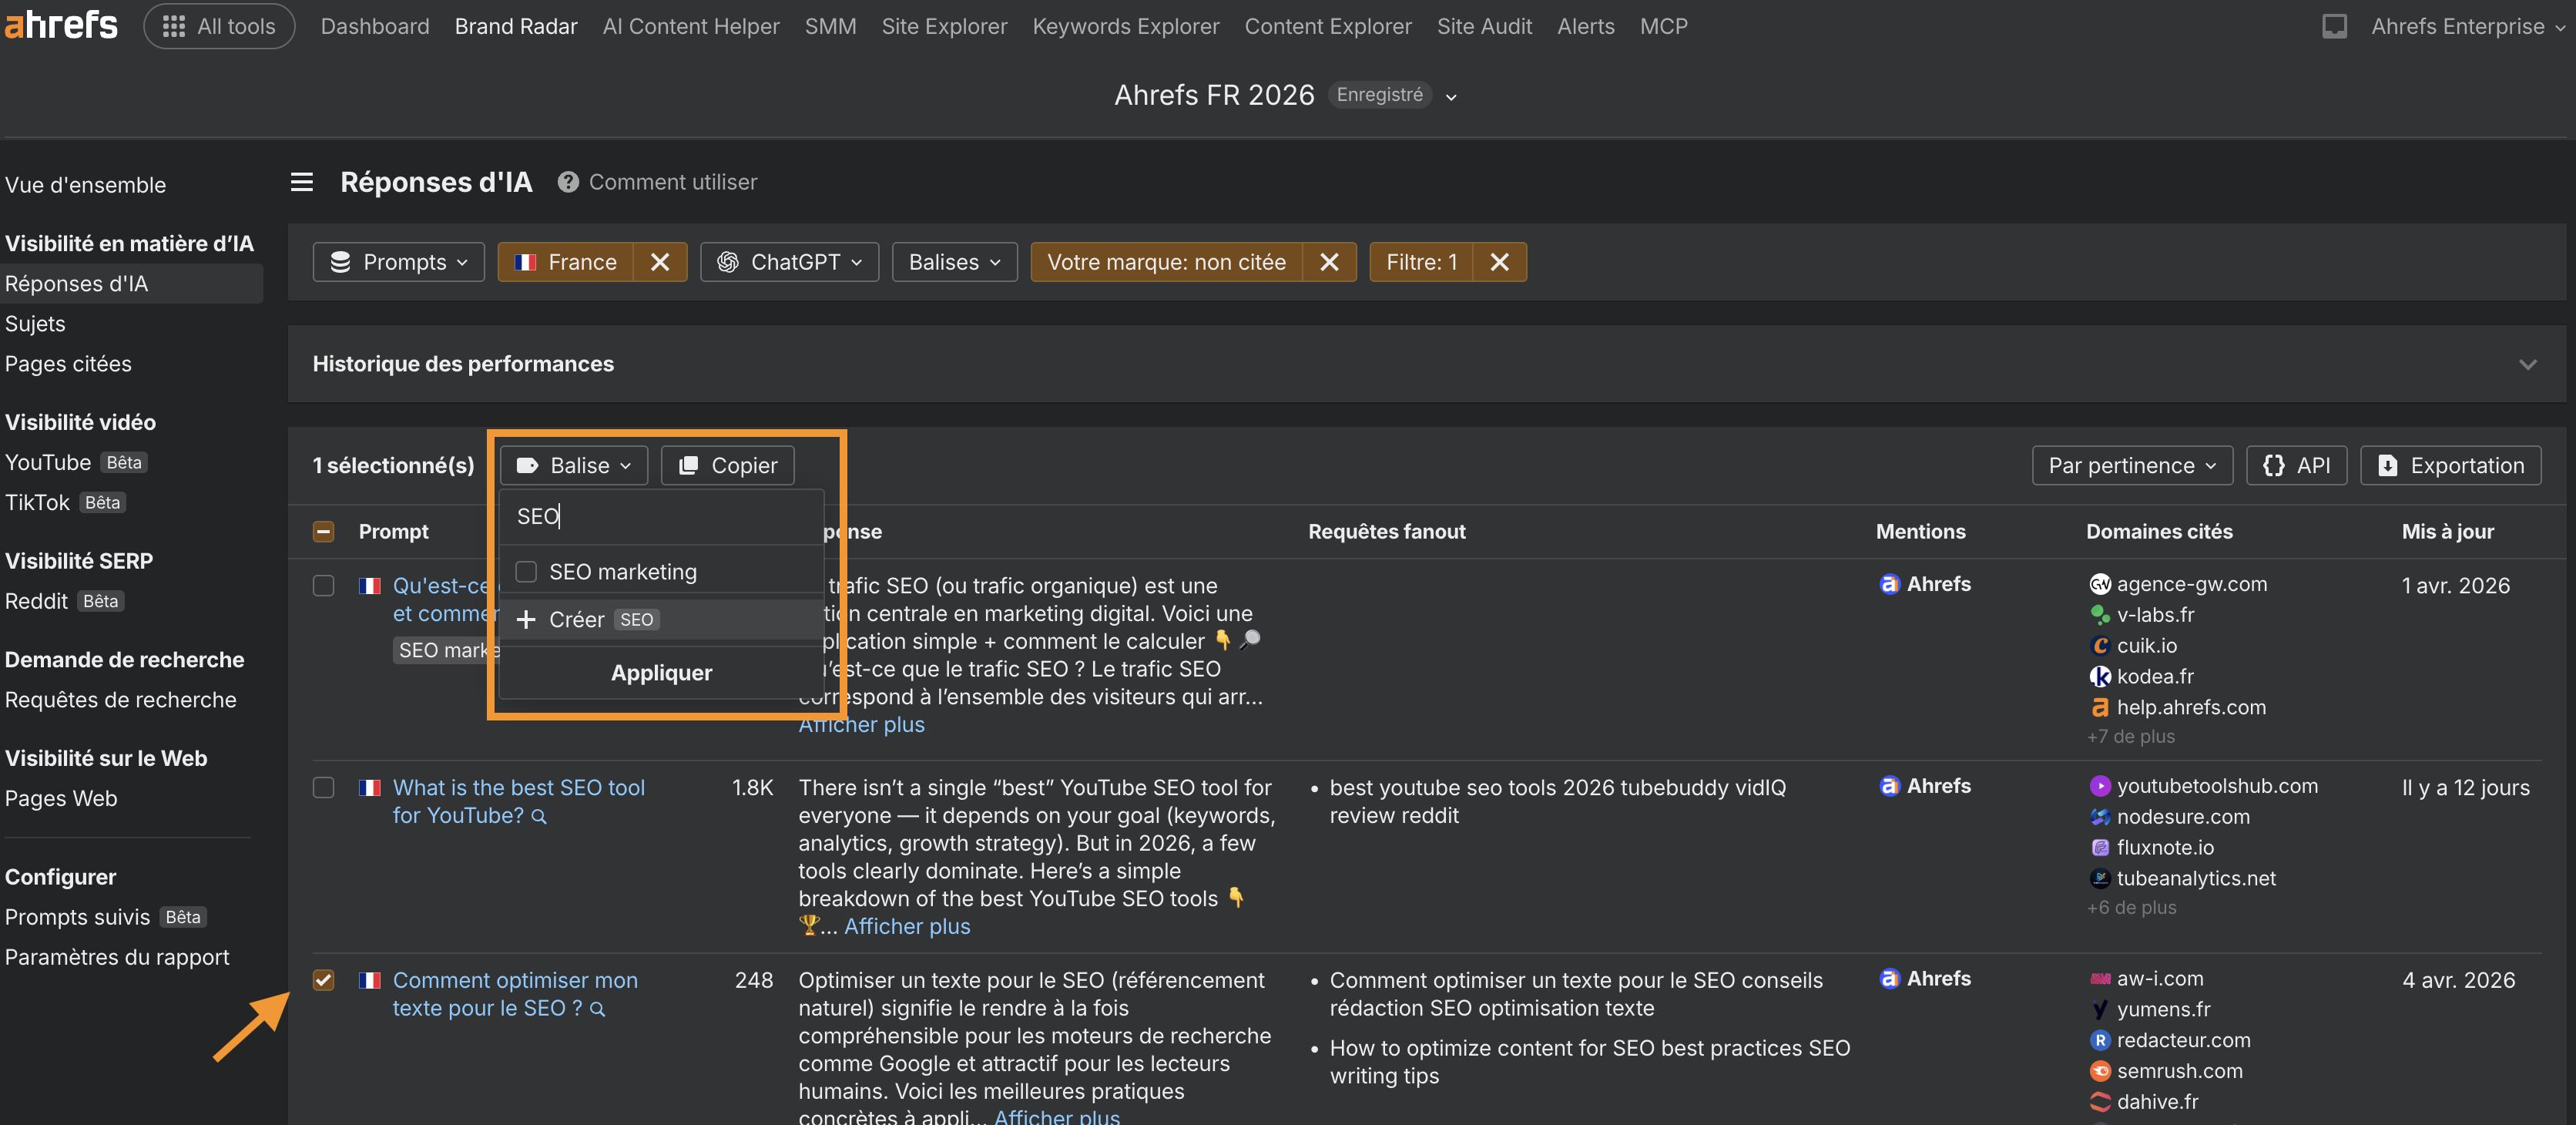
Task: Open the Par pertinence sort dropdown
Action: [2132, 465]
